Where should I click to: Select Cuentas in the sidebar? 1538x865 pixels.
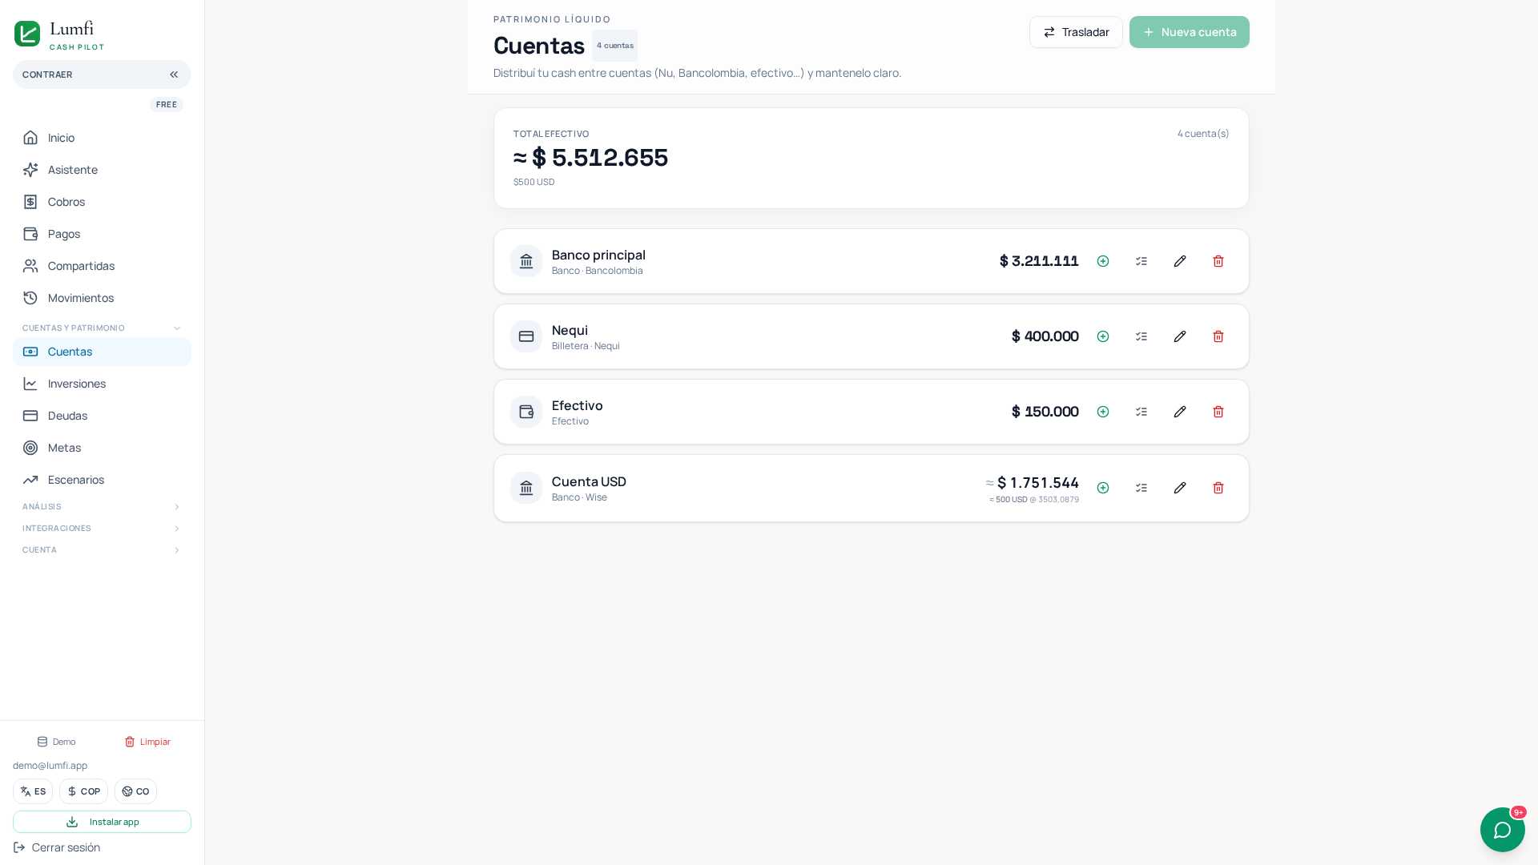102,352
